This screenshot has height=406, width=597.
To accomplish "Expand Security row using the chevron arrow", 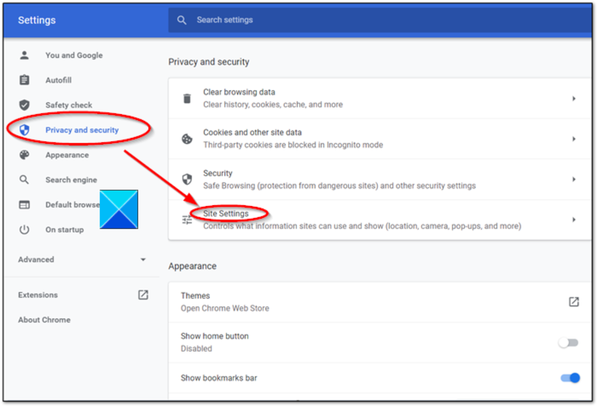I will pyautogui.click(x=574, y=179).
